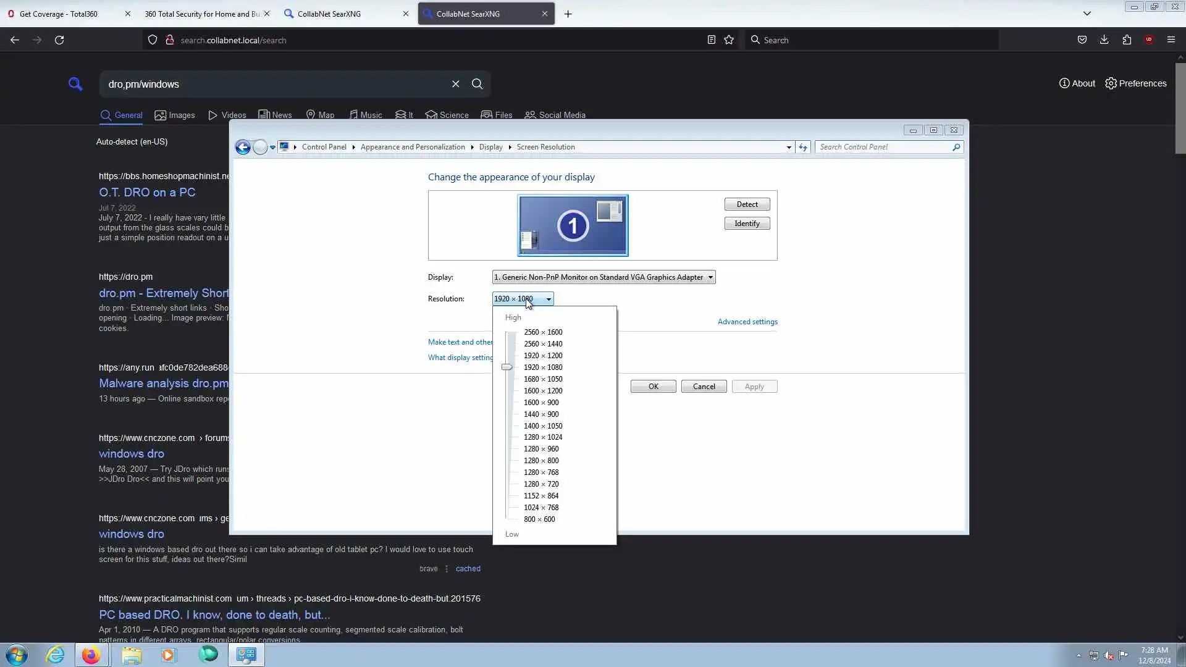Open Firefox hamburger application menu
Viewport: 1186px width, 667px height.
click(x=1171, y=40)
